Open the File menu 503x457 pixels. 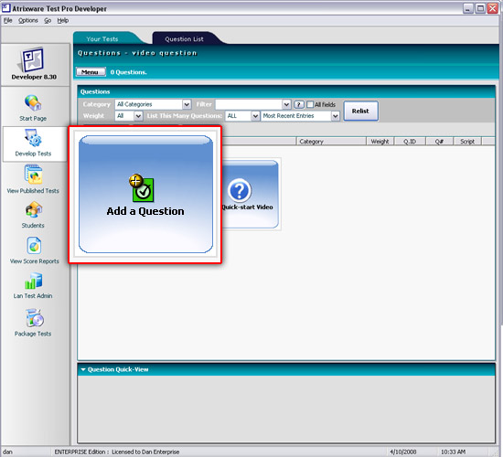[x=7, y=20]
